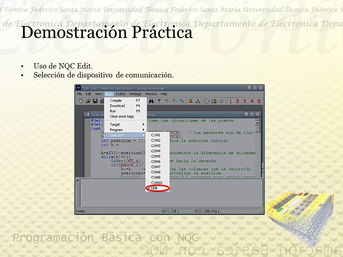Click the download-to-RCX arrow icon
Screen dimensions: 343x257
click(198, 101)
